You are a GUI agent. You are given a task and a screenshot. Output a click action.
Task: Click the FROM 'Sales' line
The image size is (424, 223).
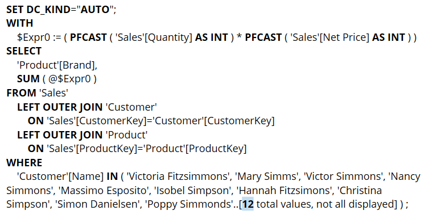click(x=38, y=92)
